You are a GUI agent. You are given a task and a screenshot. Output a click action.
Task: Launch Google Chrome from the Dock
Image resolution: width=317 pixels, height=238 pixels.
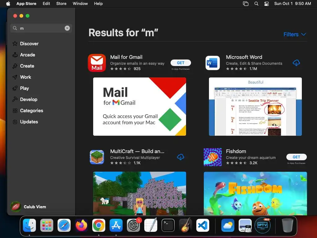coord(99,225)
